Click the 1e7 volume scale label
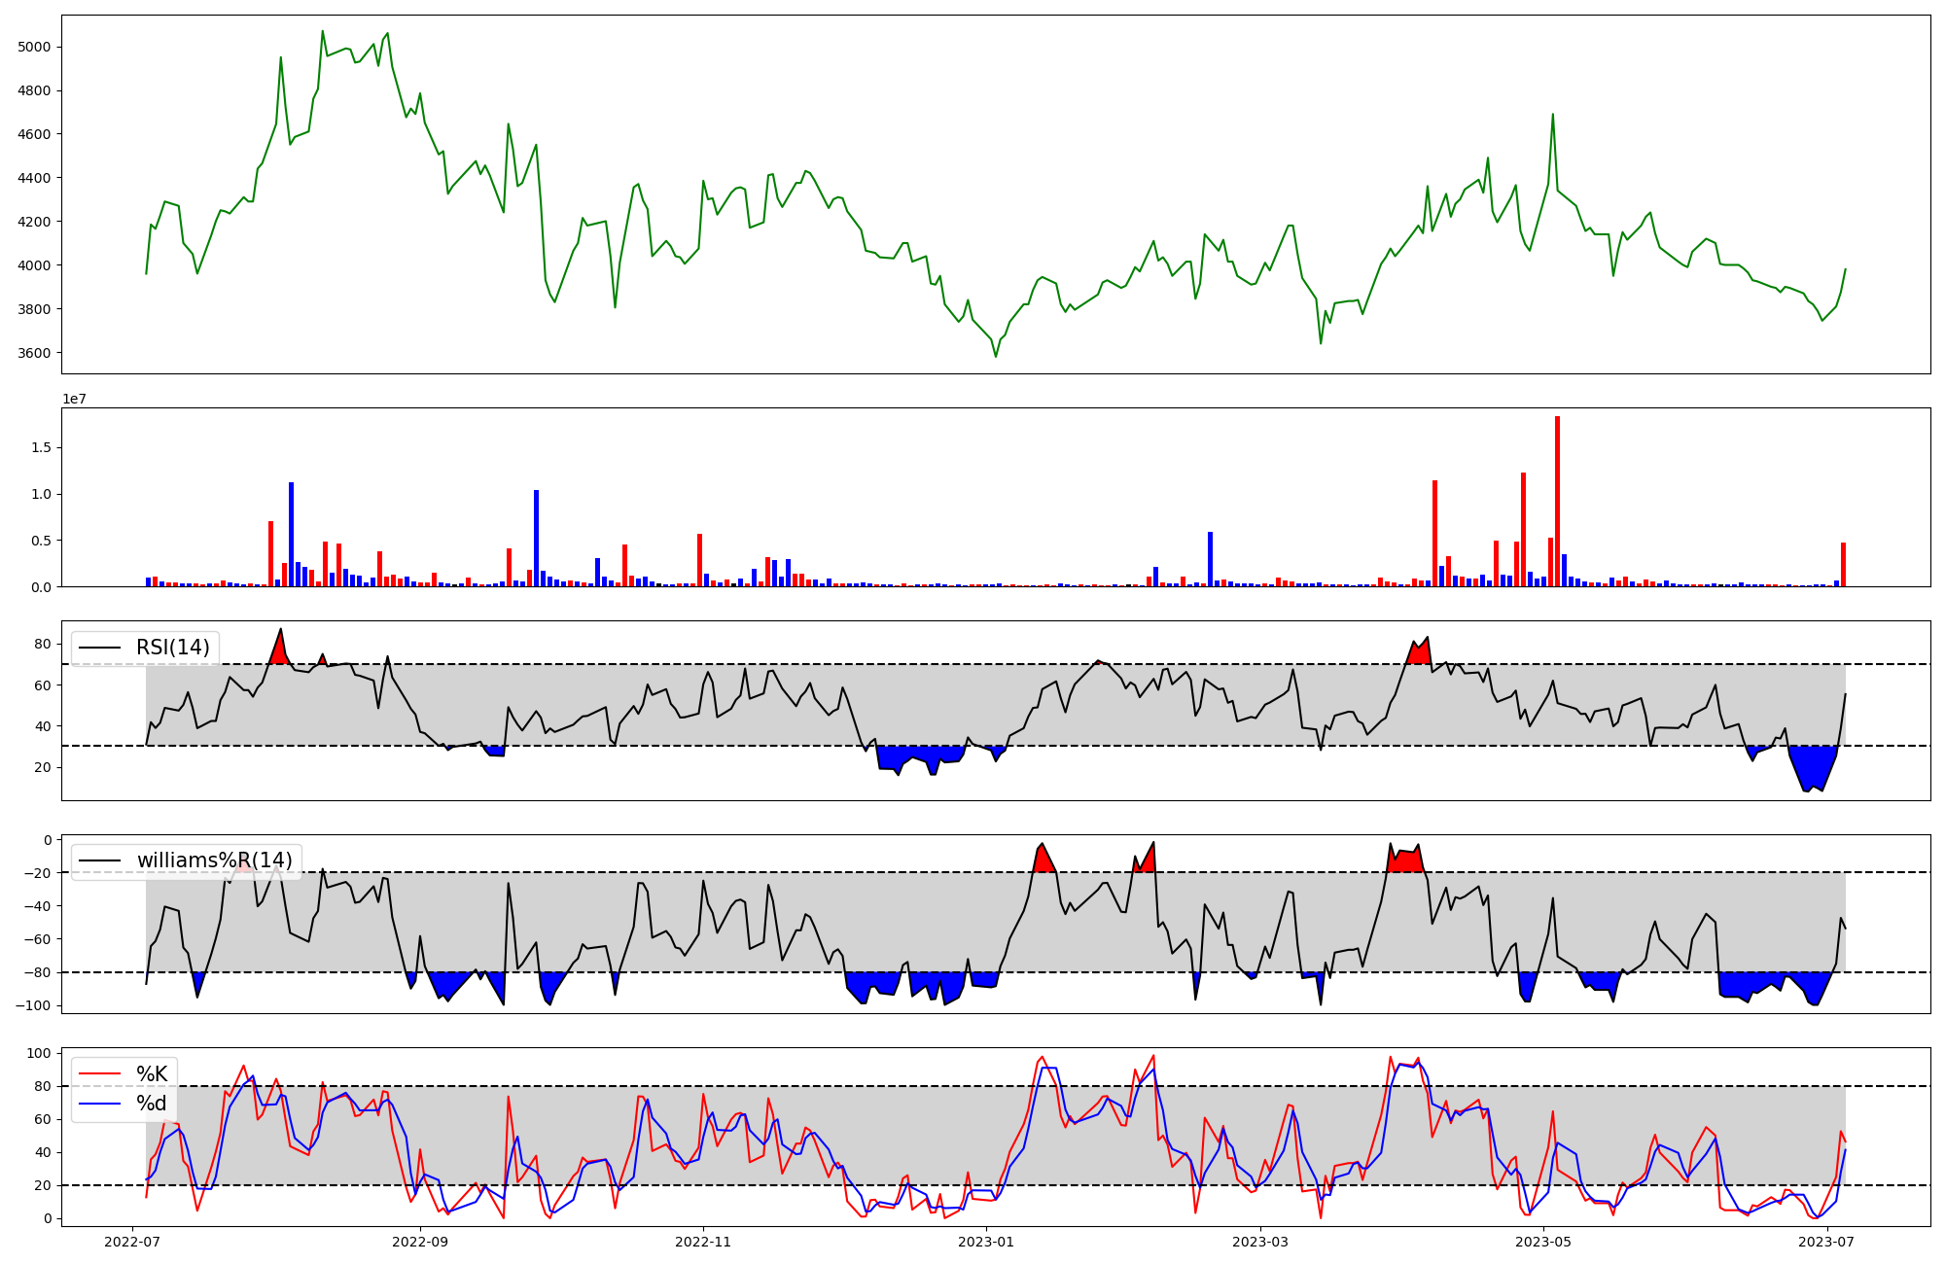 tap(74, 399)
